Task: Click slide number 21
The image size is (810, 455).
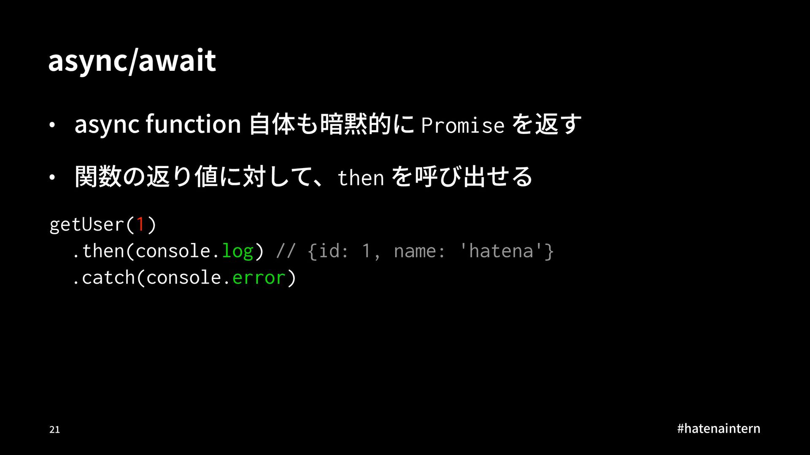Action: [x=55, y=430]
